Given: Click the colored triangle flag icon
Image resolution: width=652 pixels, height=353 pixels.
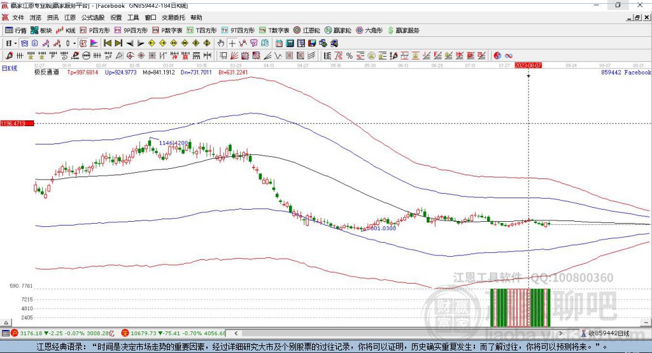Looking at the screenshot, I should 94,43.
